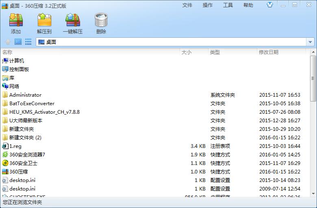This screenshot has height=208, width=317.
Task: Switch to list view mode
Action: [28, 41]
